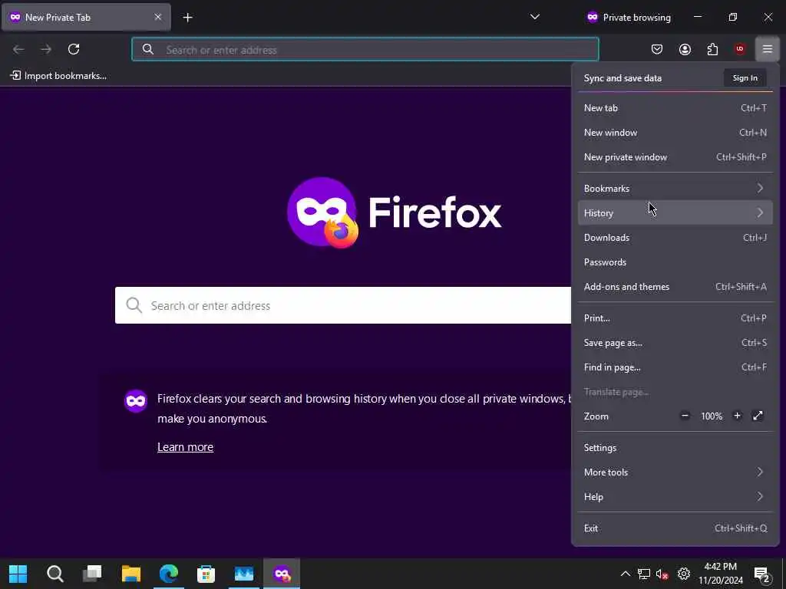
Task: Click Sync and save data header
Action: (623, 78)
